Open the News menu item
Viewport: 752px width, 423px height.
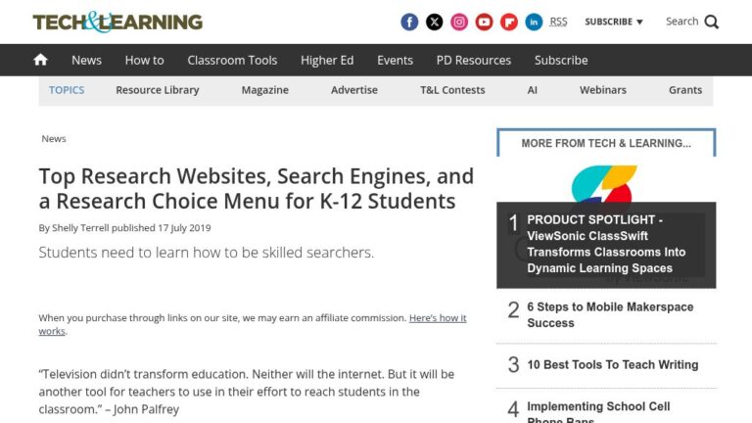[86, 60]
